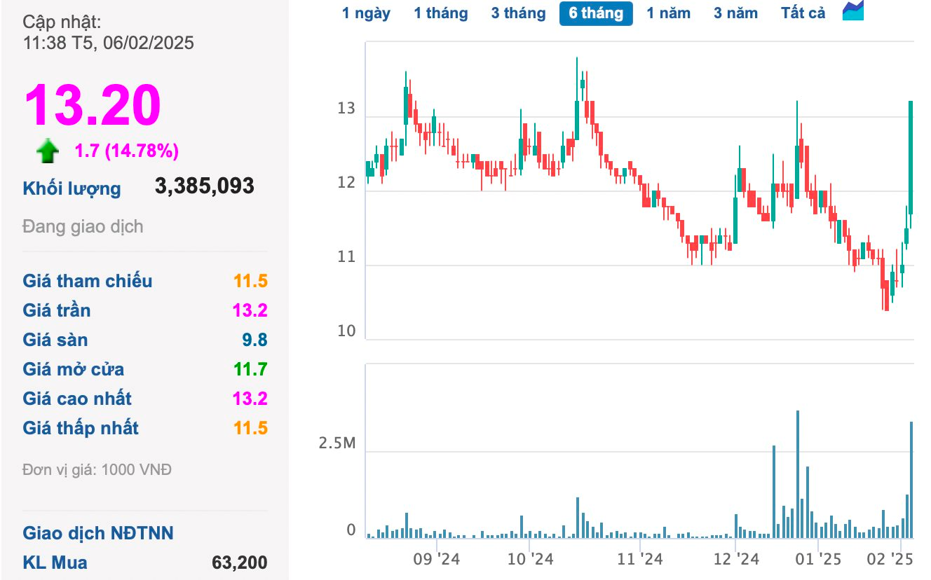Click the 11.5 reference price value
This screenshot has height=580, width=931.
tap(251, 282)
